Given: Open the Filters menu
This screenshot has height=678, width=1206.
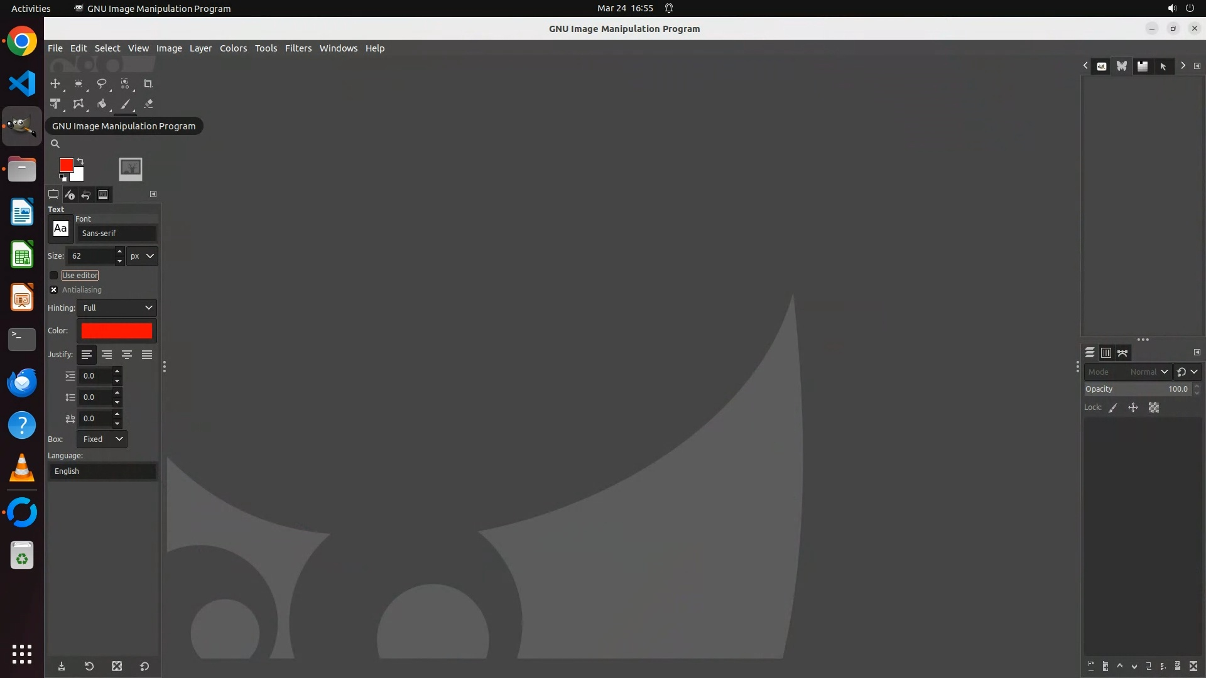Looking at the screenshot, I should (298, 48).
